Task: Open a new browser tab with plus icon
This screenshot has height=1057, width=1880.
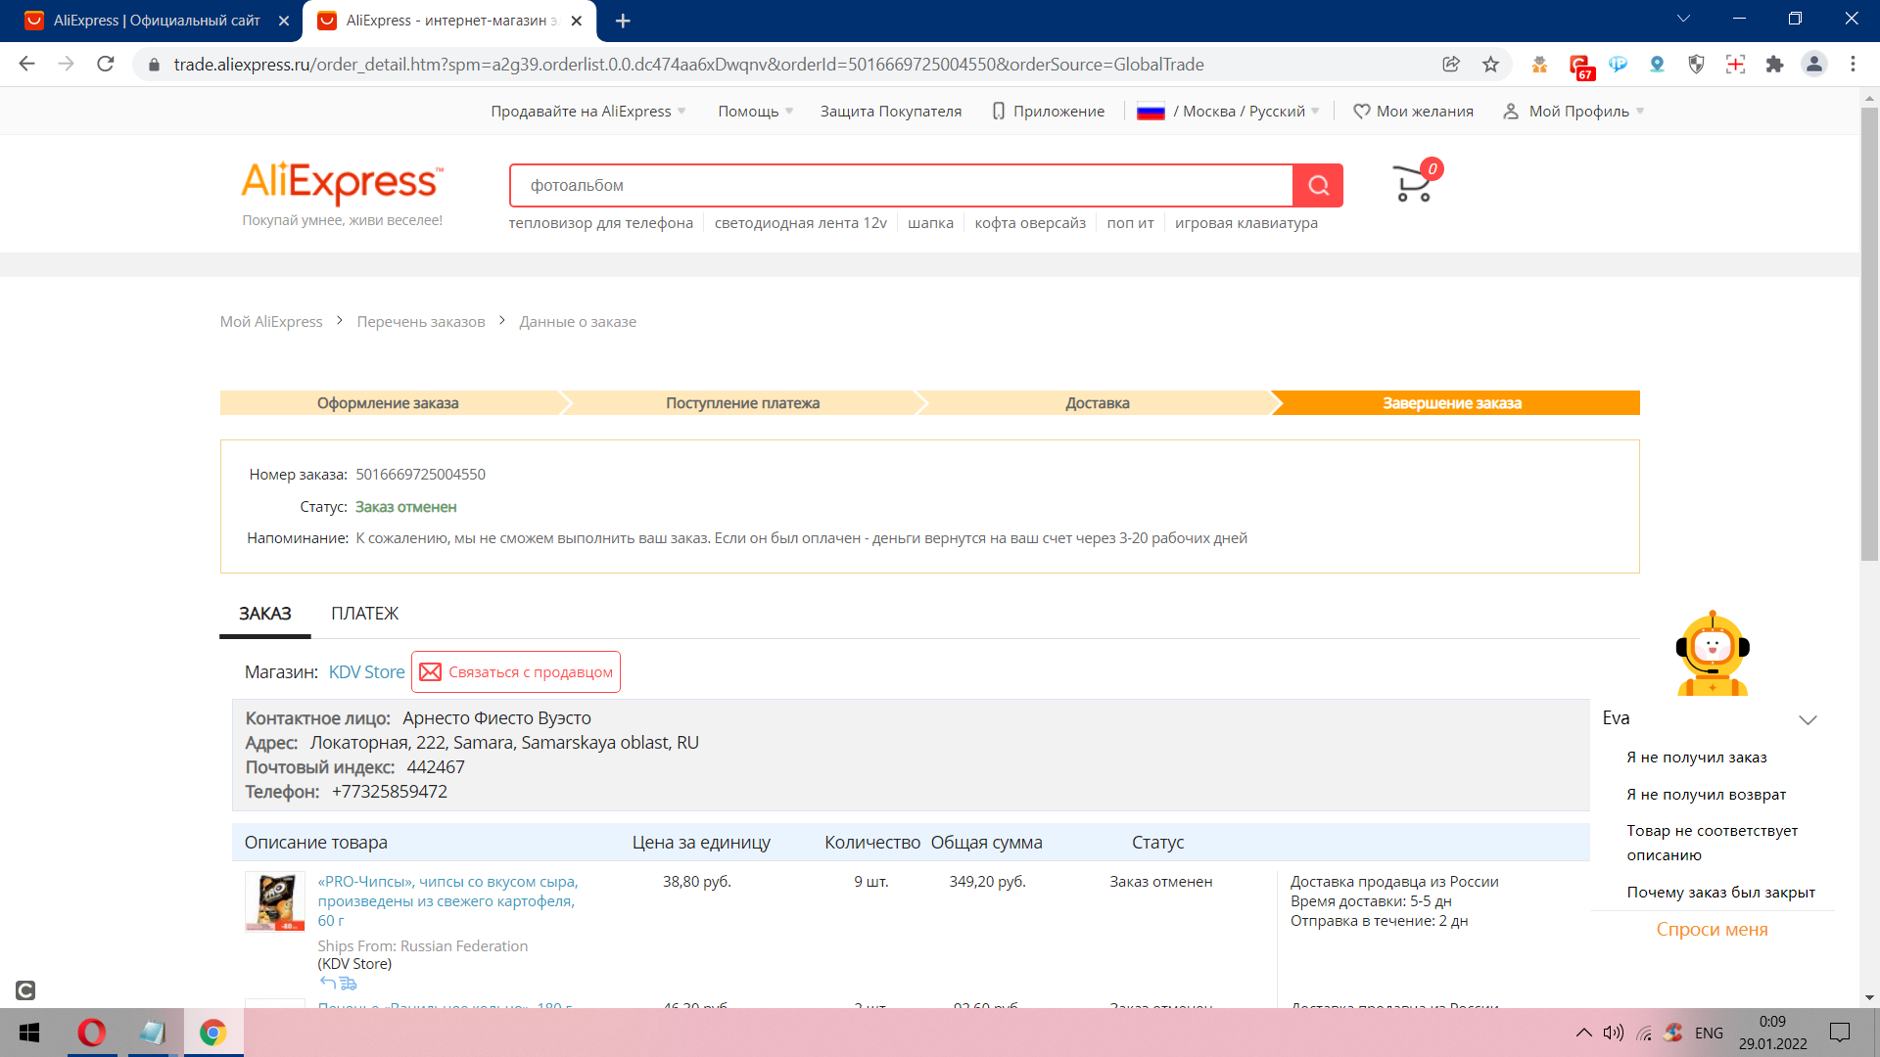Action: (x=623, y=21)
